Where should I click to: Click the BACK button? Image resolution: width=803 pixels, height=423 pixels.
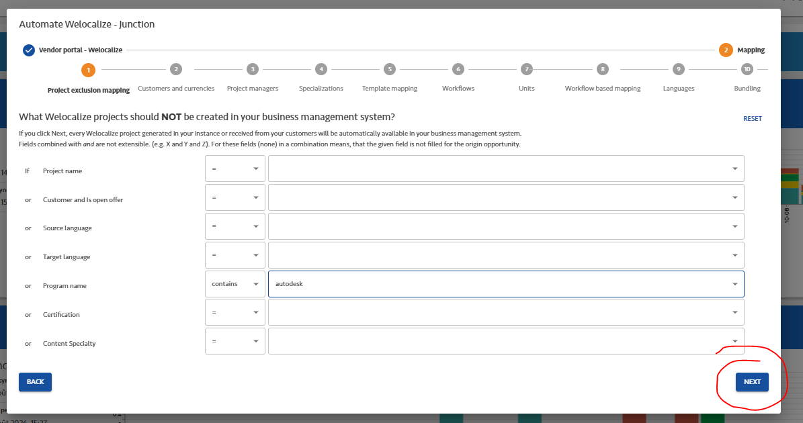coord(36,382)
